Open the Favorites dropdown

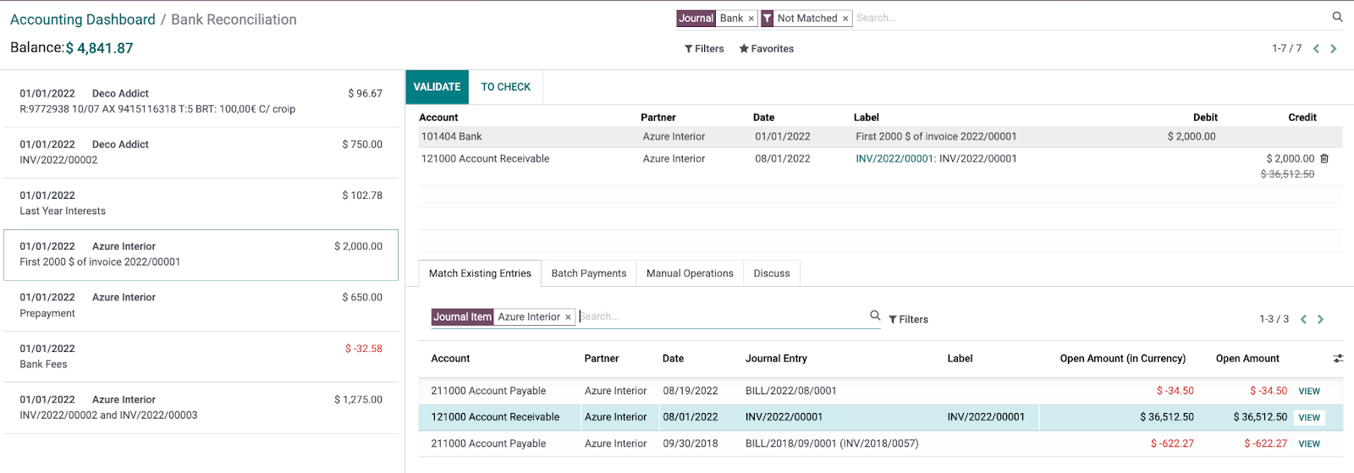pos(766,49)
